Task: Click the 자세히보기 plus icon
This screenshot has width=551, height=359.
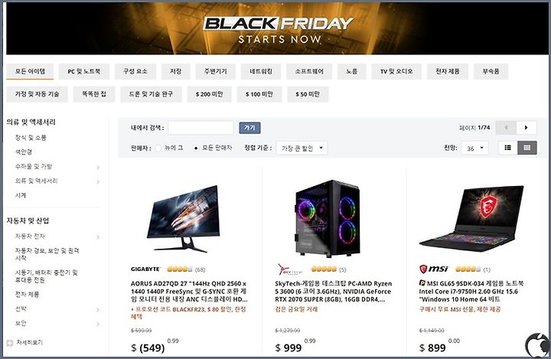Action: pyautogui.click(x=10, y=343)
